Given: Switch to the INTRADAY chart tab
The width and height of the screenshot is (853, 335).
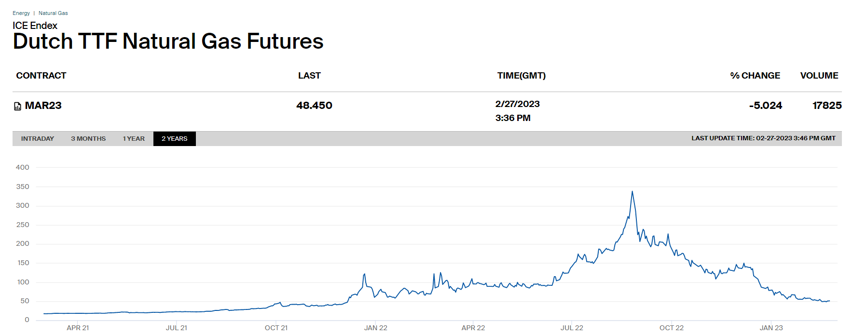Looking at the screenshot, I should point(38,139).
